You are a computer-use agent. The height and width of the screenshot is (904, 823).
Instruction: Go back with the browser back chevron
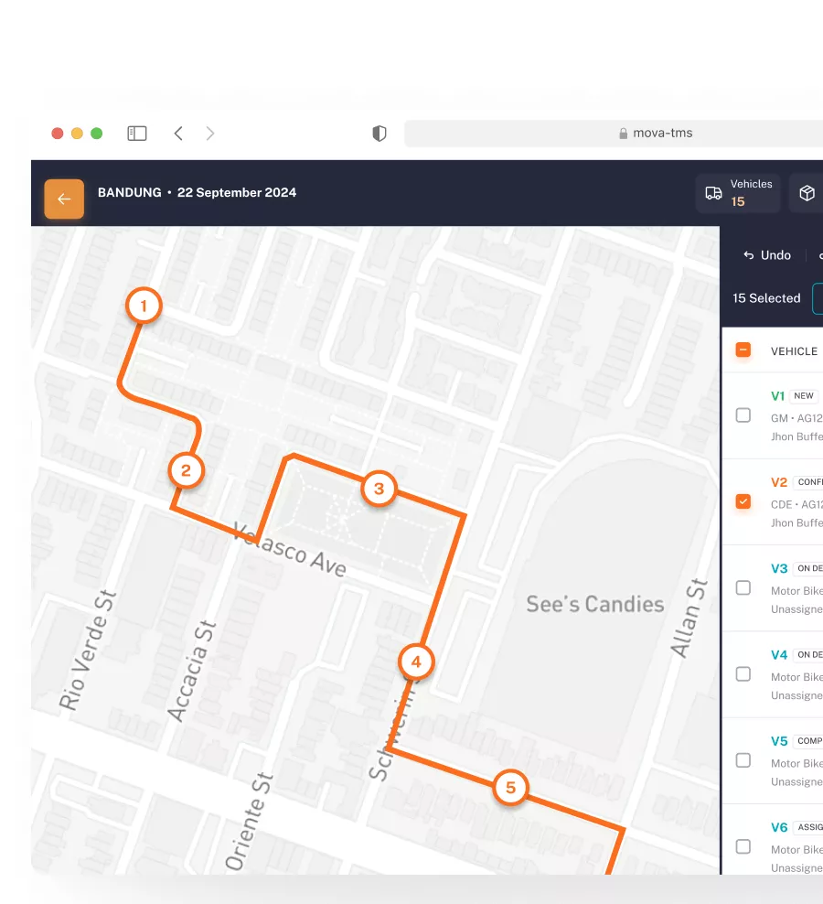[178, 134]
